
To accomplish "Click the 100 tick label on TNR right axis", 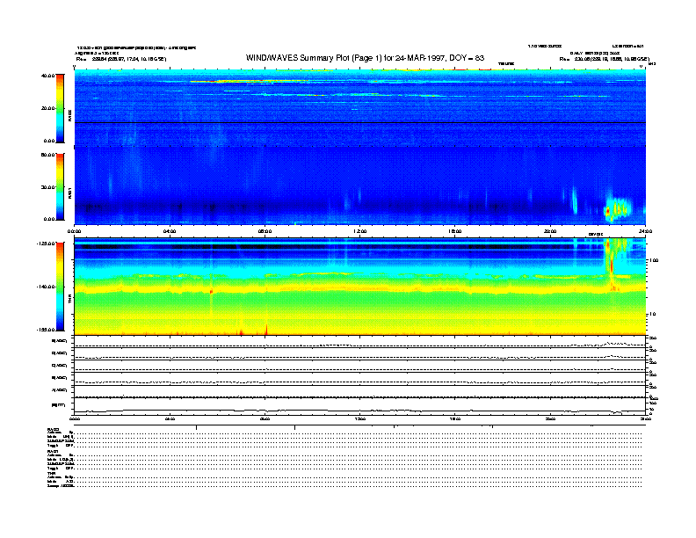I will tap(654, 260).
